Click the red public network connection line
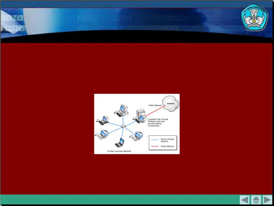The image size is (274, 206). pyautogui.click(x=156, y=111)
